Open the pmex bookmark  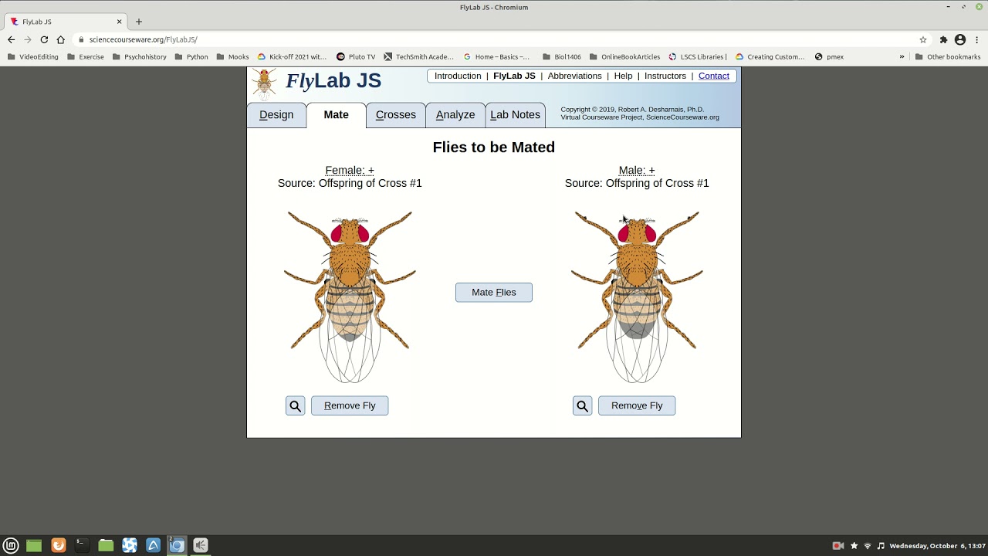pyautogui.click(x=829, y=56)
